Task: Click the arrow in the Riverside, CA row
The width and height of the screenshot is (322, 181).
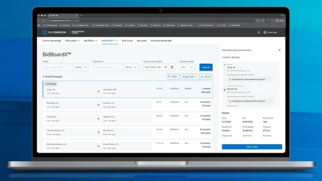Action: click(98, 105)
